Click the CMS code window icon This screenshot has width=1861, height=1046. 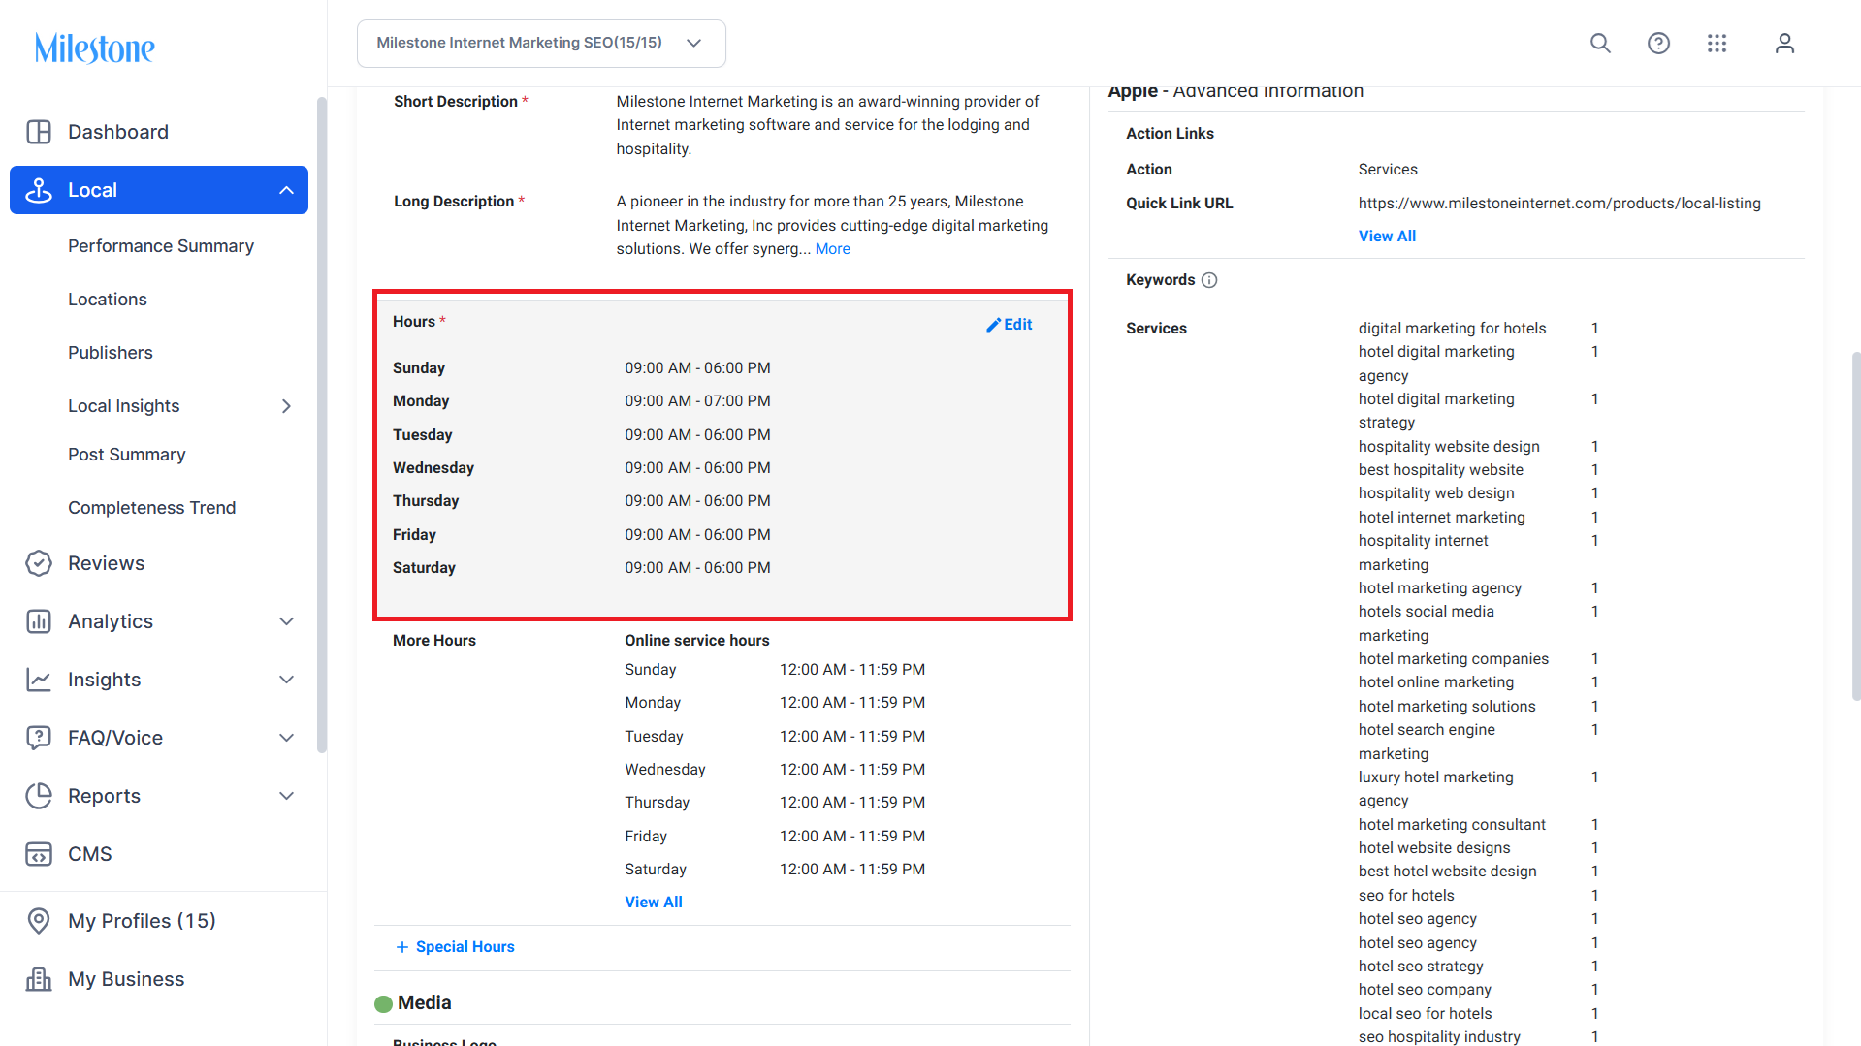pyautogui.click(x=39, y=854)
